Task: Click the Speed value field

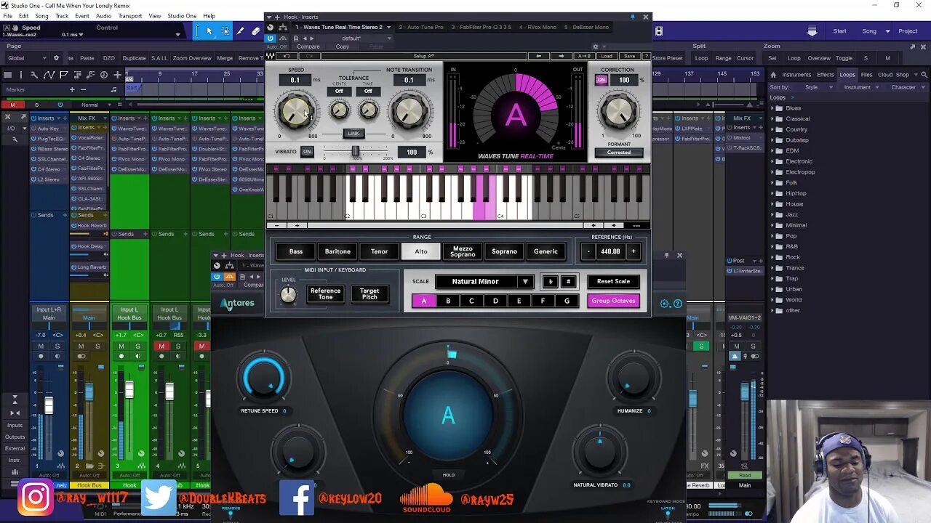Action: pyautogui.click(x=295, y=80)
